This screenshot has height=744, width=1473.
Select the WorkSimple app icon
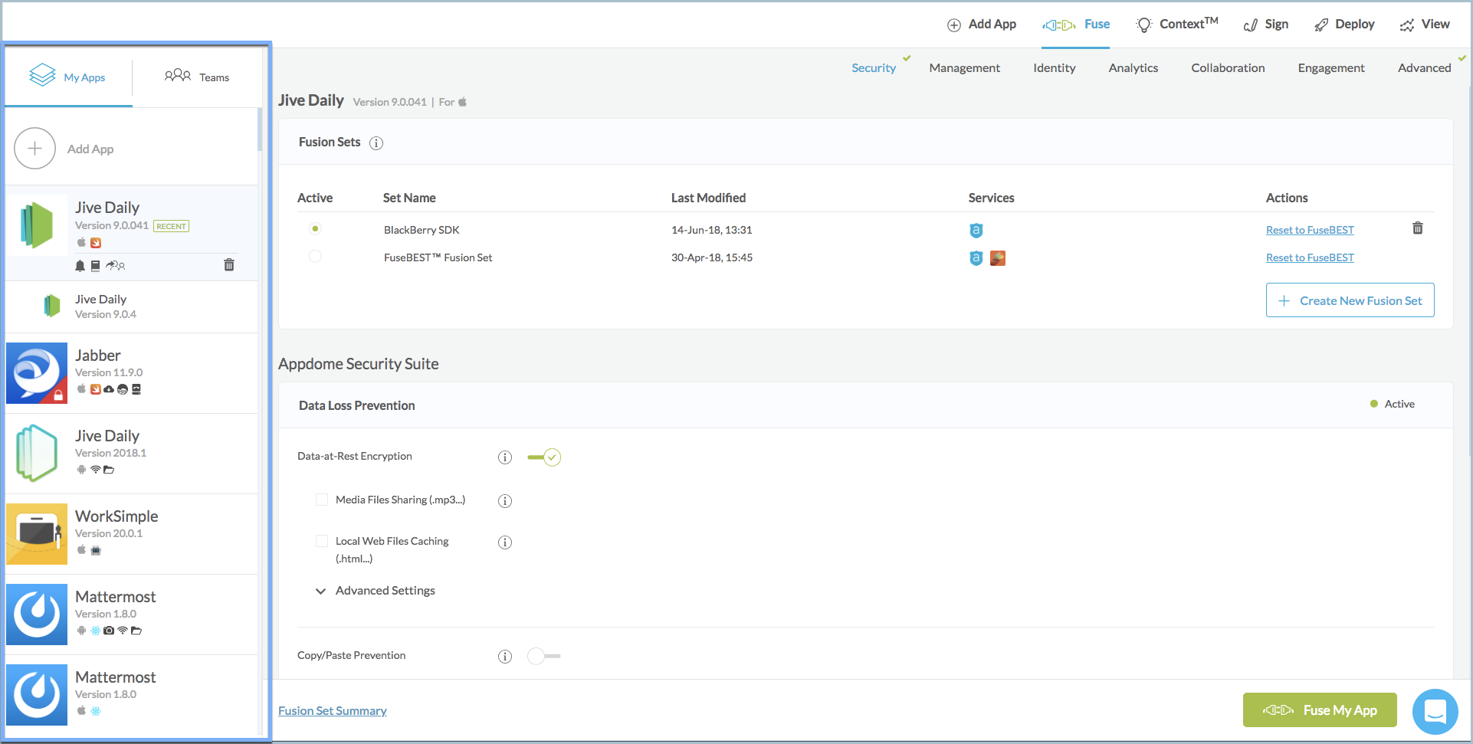pyautogui.click(x=37, y=534)
